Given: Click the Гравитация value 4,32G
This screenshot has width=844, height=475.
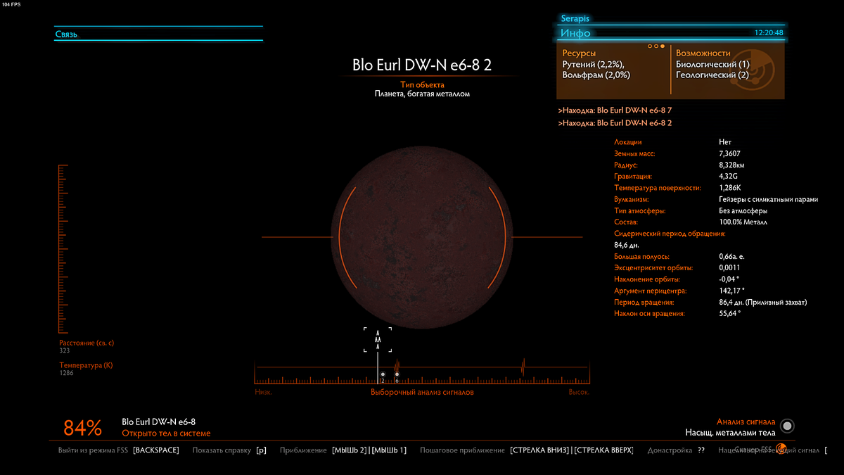Looking at the screenshot, I should coord(728,176).
